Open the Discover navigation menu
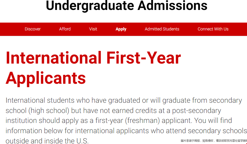 click(x=32, y=29)
